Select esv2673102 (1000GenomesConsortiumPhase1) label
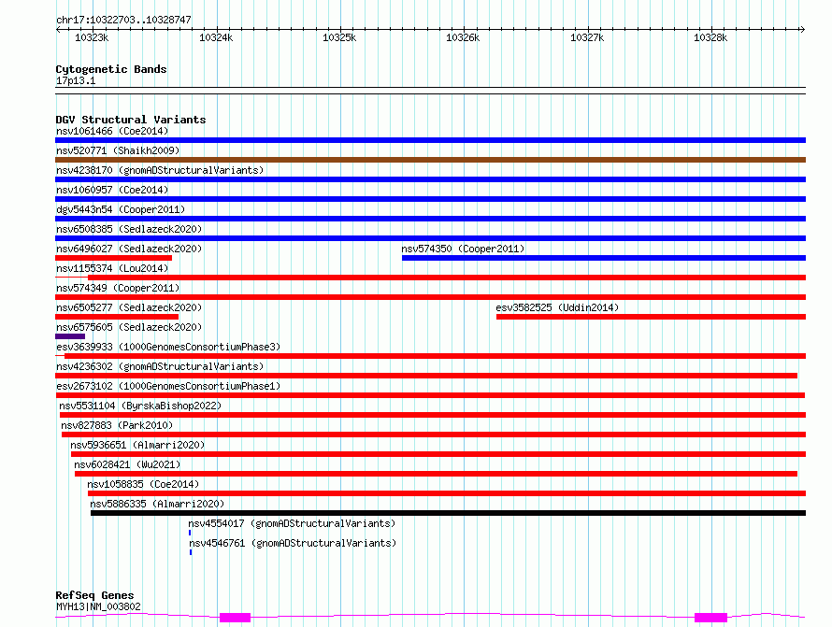This screenshot has width=832, height=627. [168, 386]
